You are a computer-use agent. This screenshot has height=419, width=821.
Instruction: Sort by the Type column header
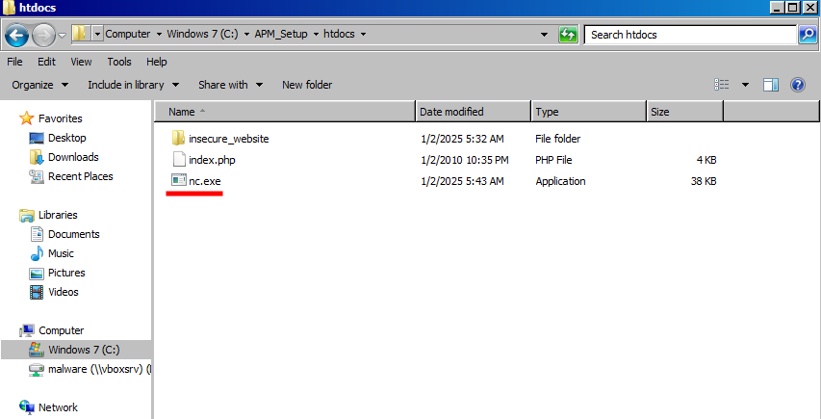point(589,112)
